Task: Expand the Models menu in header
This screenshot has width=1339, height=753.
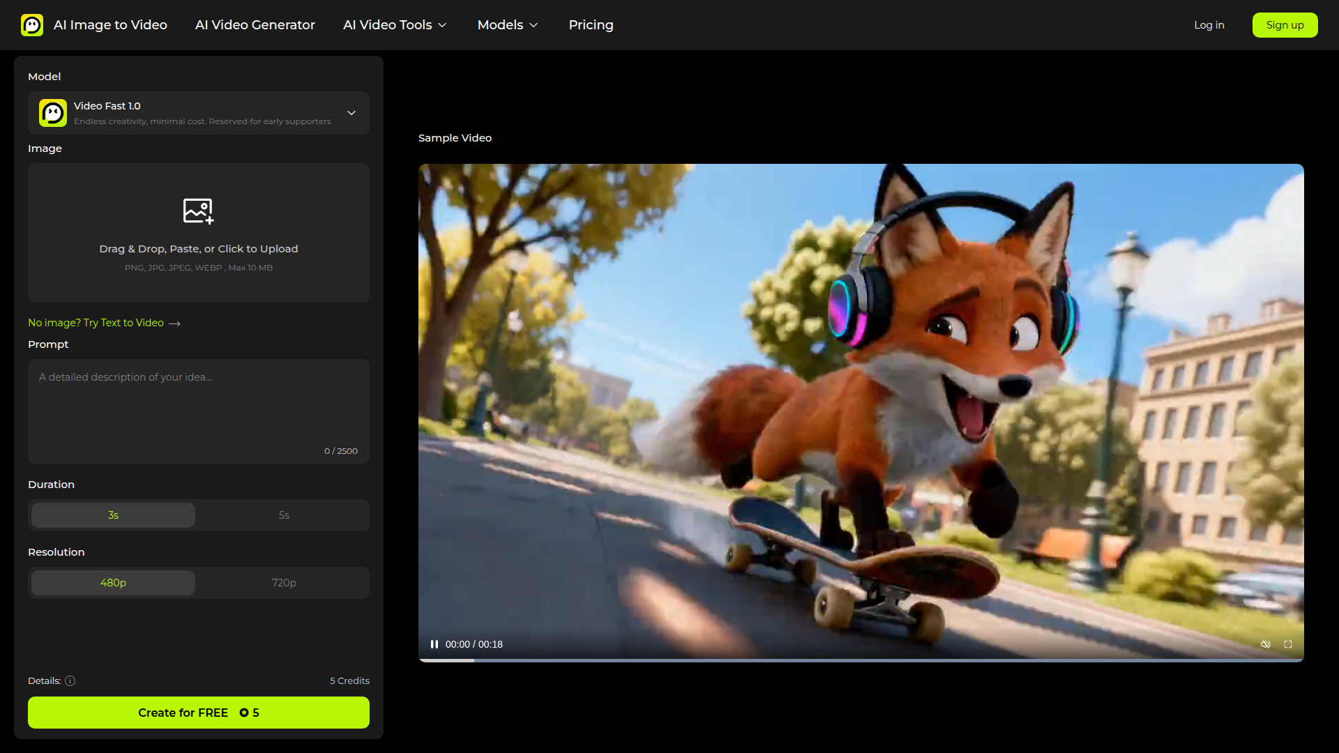Action: (508, 25)
